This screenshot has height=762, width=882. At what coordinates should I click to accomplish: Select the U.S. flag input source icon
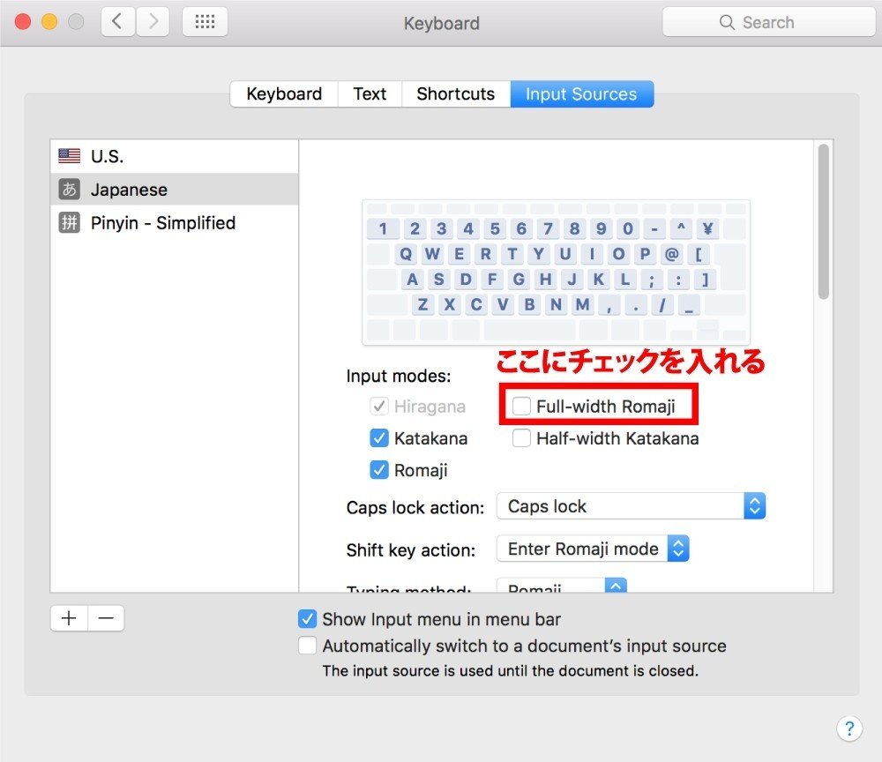pos(68,155)
